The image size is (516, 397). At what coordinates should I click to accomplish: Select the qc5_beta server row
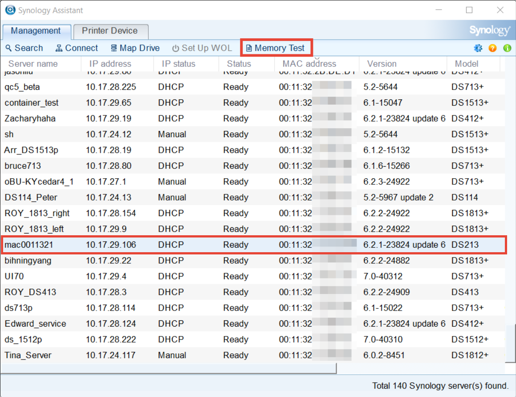click(253, 87)
